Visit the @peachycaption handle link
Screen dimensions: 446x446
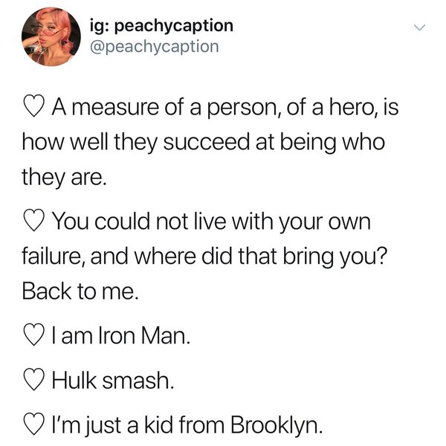pos(157,47)
